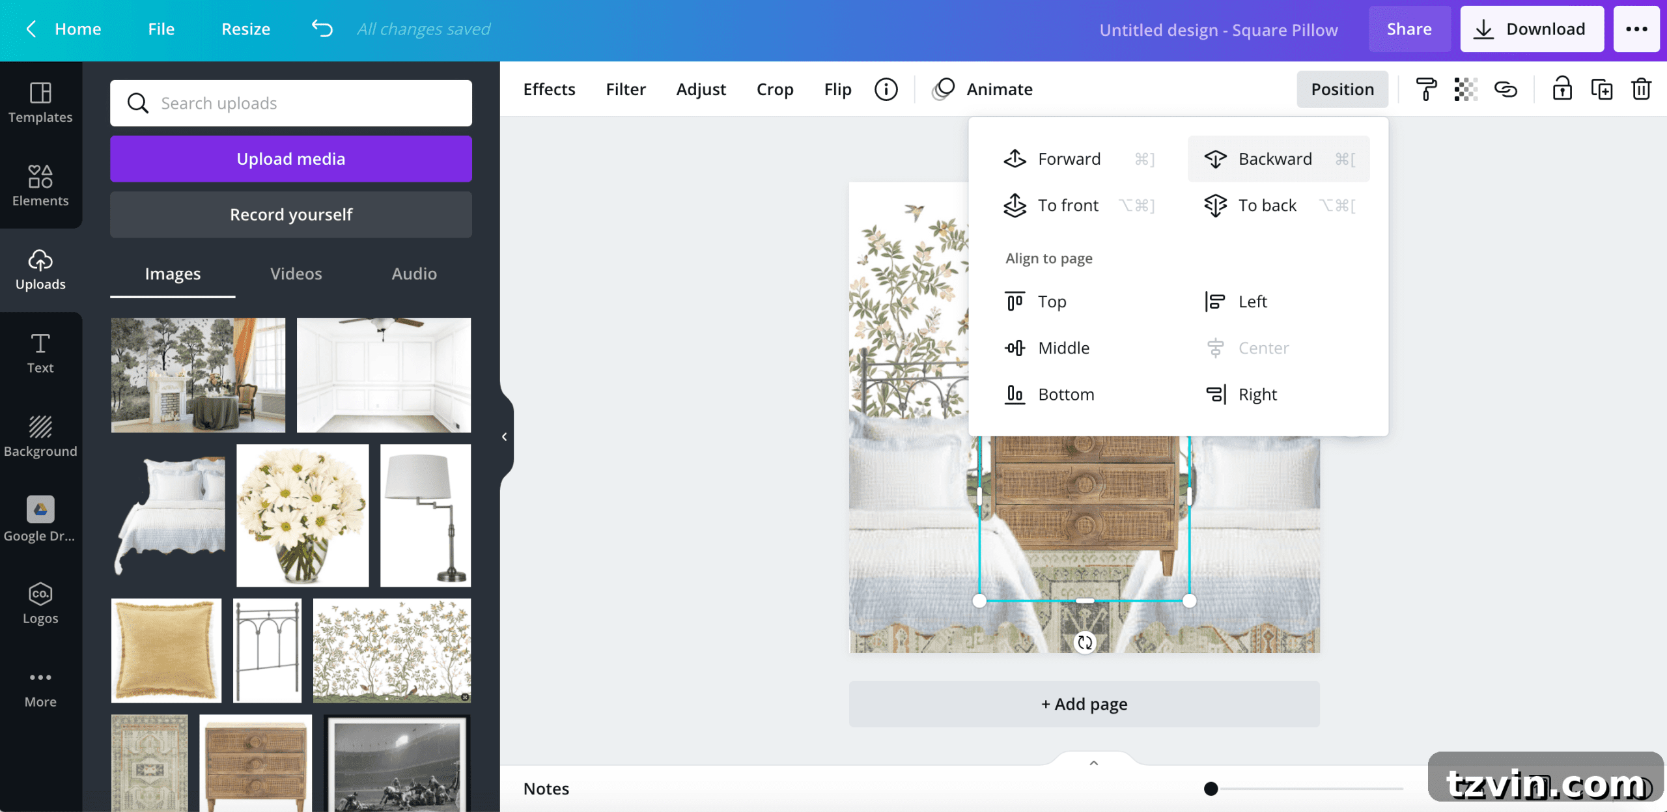Collapse the side panel with arrow handle
The height and width of the screenshot is (812, 1667).
point(505,436)
